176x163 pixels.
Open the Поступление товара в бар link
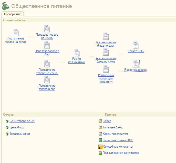47,87
